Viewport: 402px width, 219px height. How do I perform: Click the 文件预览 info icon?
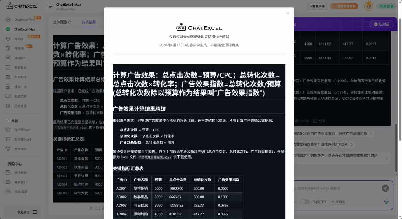coord(70,22)
